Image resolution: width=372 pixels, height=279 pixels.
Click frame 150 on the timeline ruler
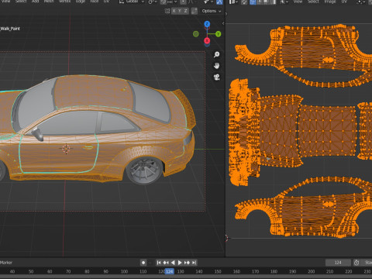click(x=218, y=271)
